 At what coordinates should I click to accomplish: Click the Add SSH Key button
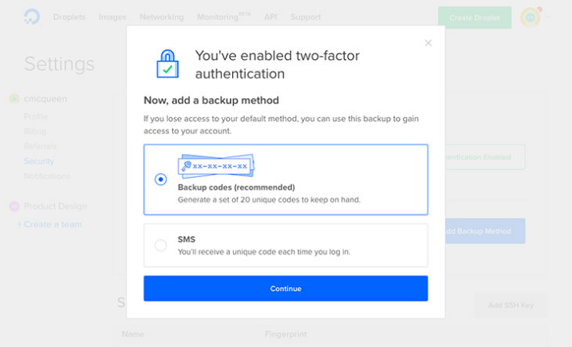coord(510,305)
